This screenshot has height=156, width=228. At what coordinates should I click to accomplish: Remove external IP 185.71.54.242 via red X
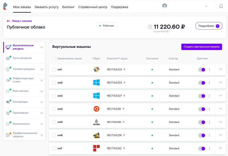[124, 148]
